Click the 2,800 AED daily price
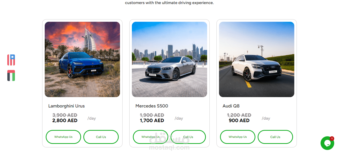339x154 pixels. [x=65, y=121]
